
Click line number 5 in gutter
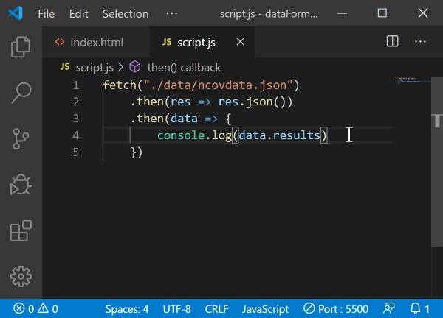coord(76,152)
